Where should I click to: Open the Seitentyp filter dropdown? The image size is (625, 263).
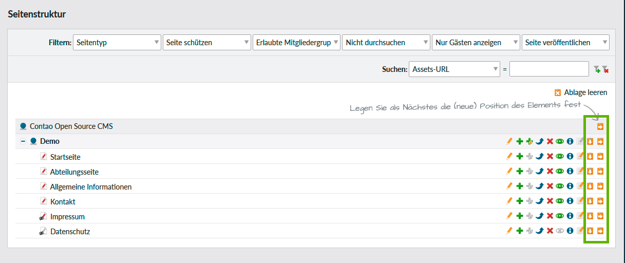point(117,43)
